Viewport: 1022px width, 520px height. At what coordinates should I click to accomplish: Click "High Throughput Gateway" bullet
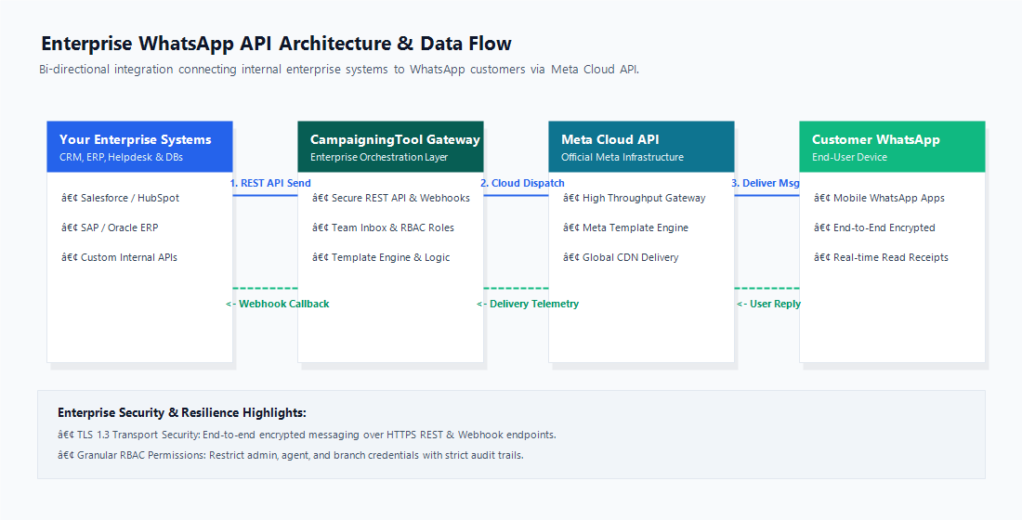point(635,198)
